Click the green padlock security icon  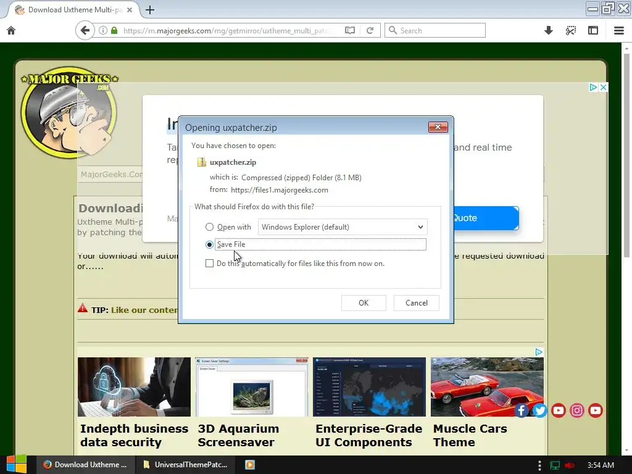pyautogui.click(x=114, y=31)
